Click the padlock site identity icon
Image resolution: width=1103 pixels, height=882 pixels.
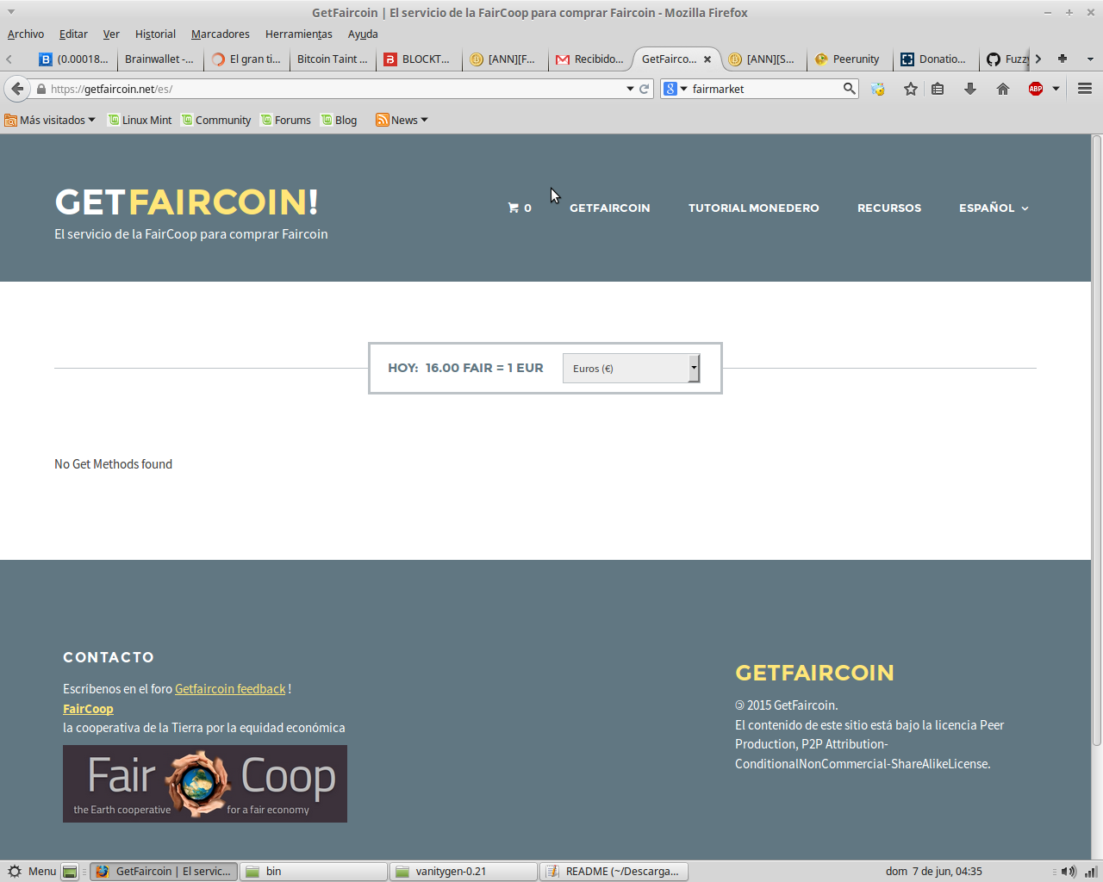41,89
